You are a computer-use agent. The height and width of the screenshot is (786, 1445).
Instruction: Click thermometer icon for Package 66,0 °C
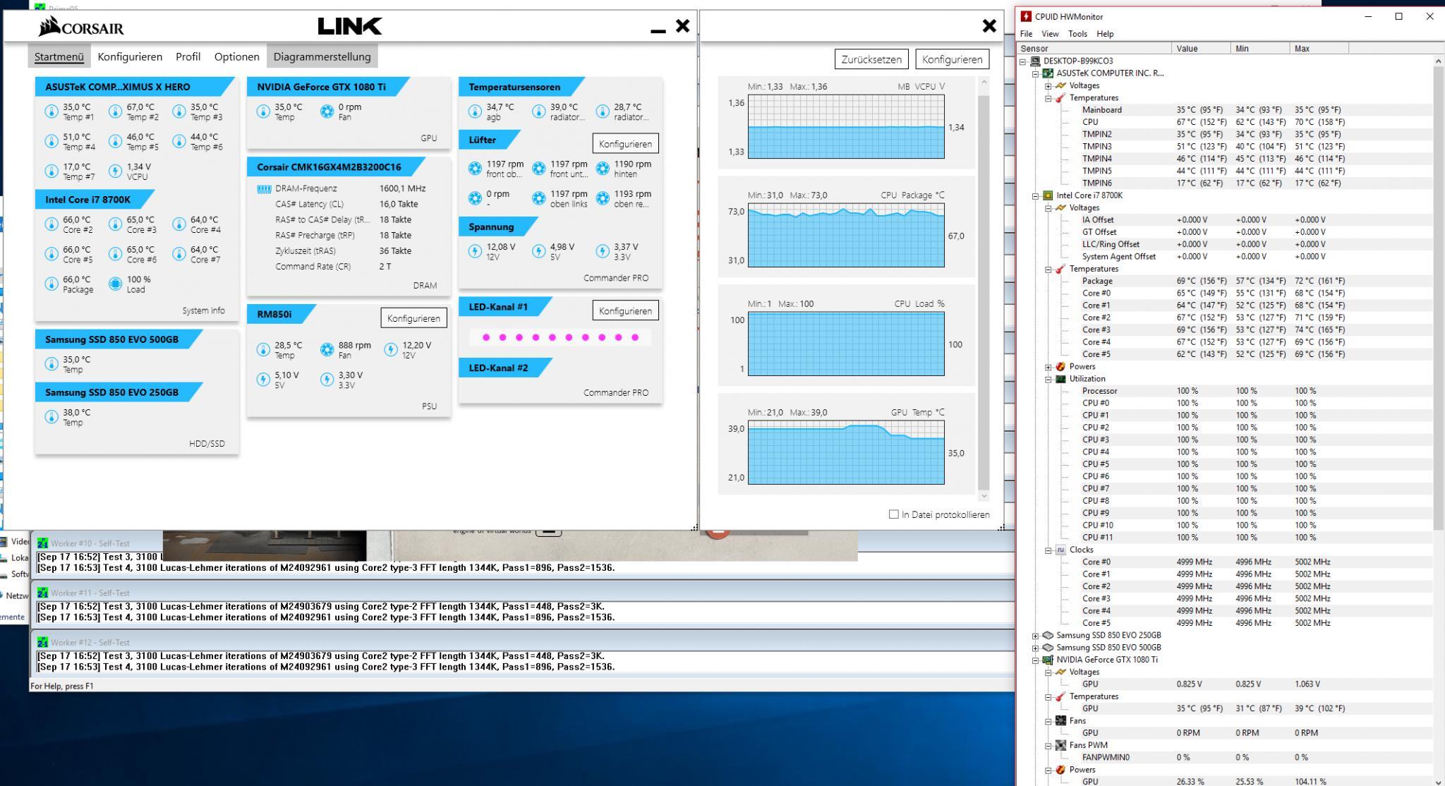pos(52,284)
